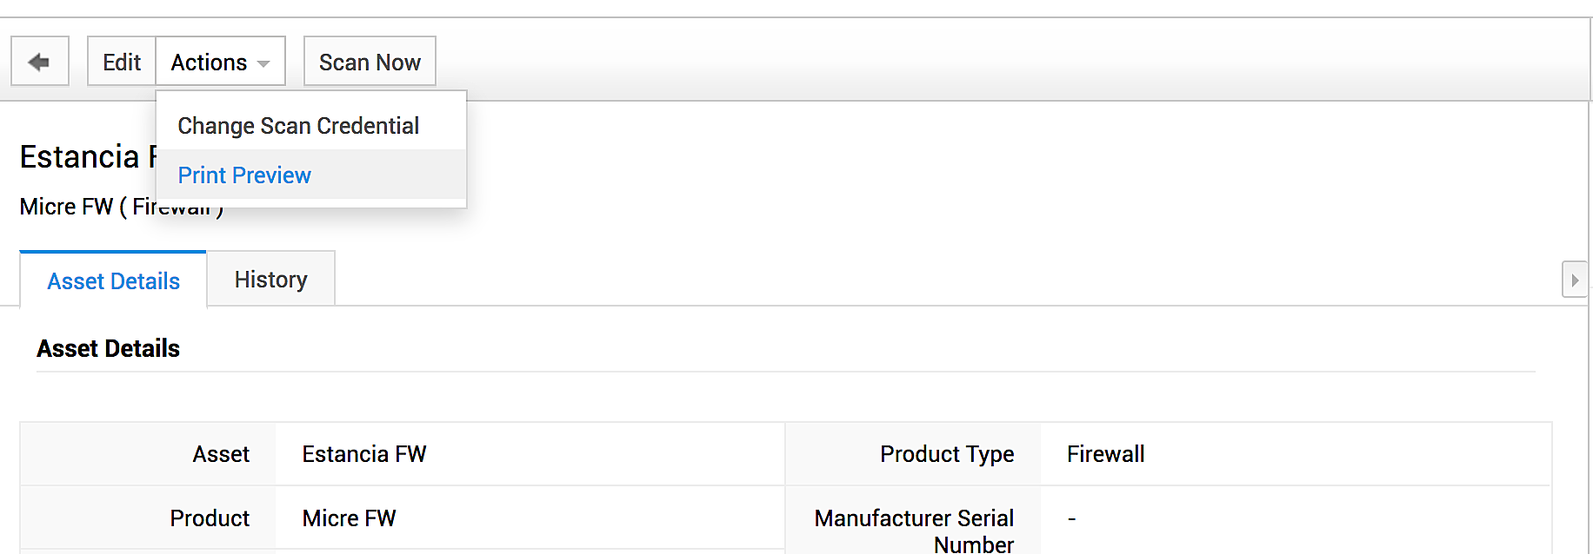Image resolution: width=1593 pixels, height=554 pixels.
Task: Open the History tab
Action: coord(270,280)
